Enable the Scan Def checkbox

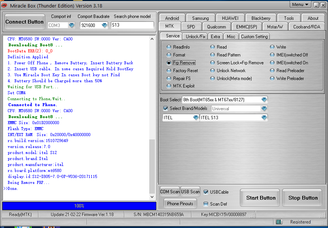[x=206, y=204]
